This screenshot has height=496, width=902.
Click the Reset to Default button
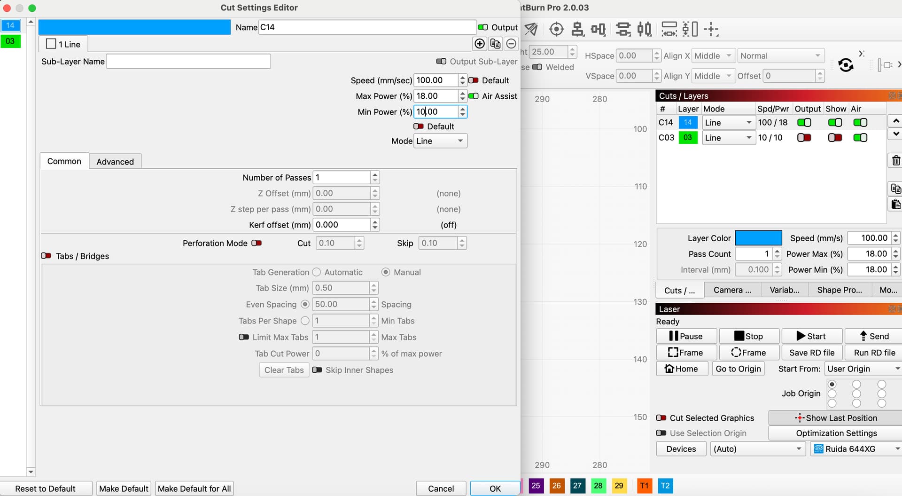point(45,488)
